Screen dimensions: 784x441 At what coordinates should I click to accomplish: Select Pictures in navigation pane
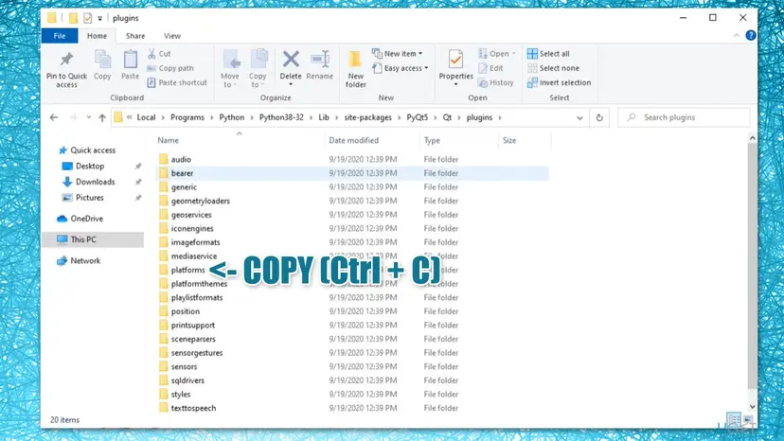[82, 198]
